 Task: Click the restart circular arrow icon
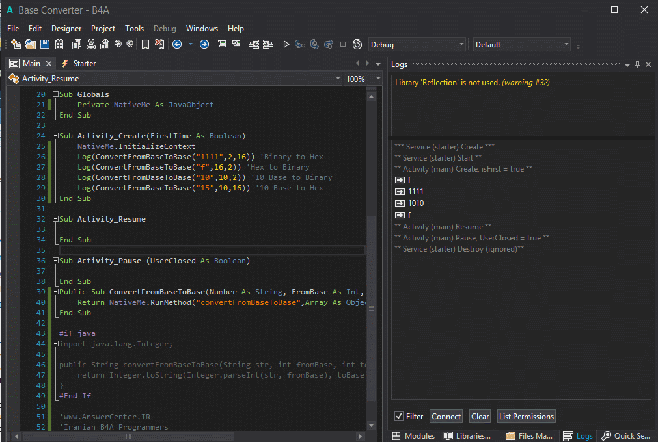tap(357, 44)
